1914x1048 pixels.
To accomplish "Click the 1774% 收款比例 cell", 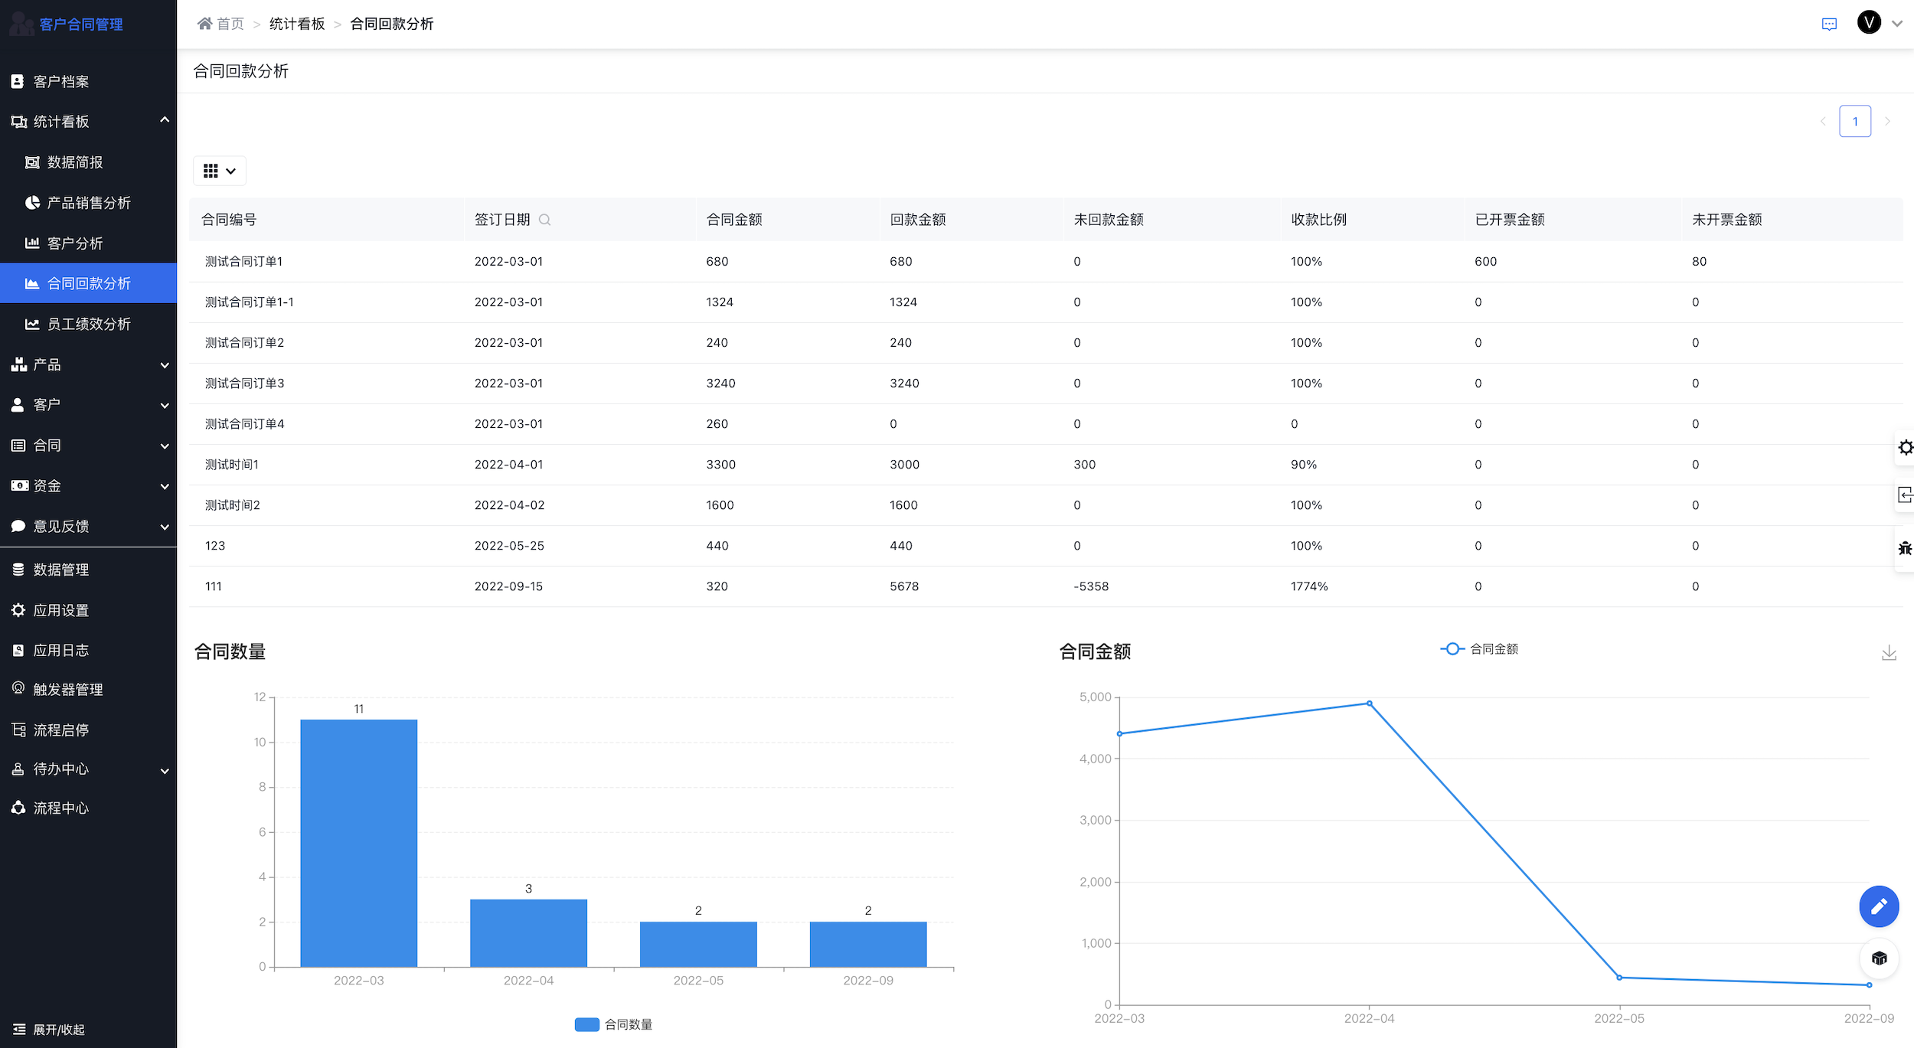I will coord(1309,586).
